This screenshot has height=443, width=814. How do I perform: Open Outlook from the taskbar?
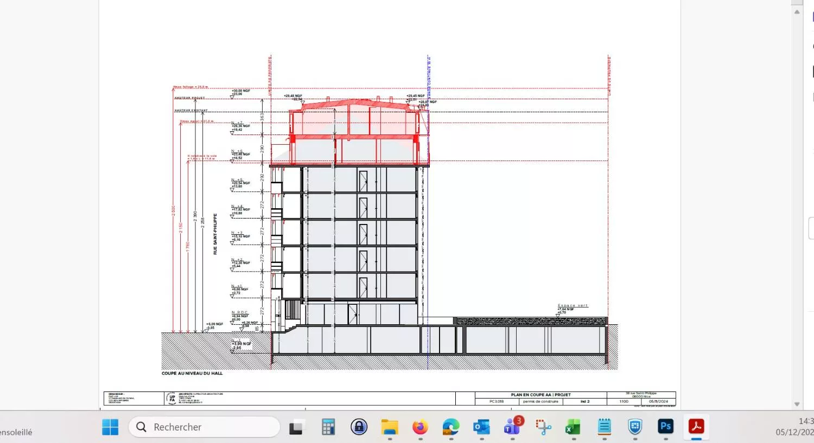pyautogui.click(x=481, y=427)
